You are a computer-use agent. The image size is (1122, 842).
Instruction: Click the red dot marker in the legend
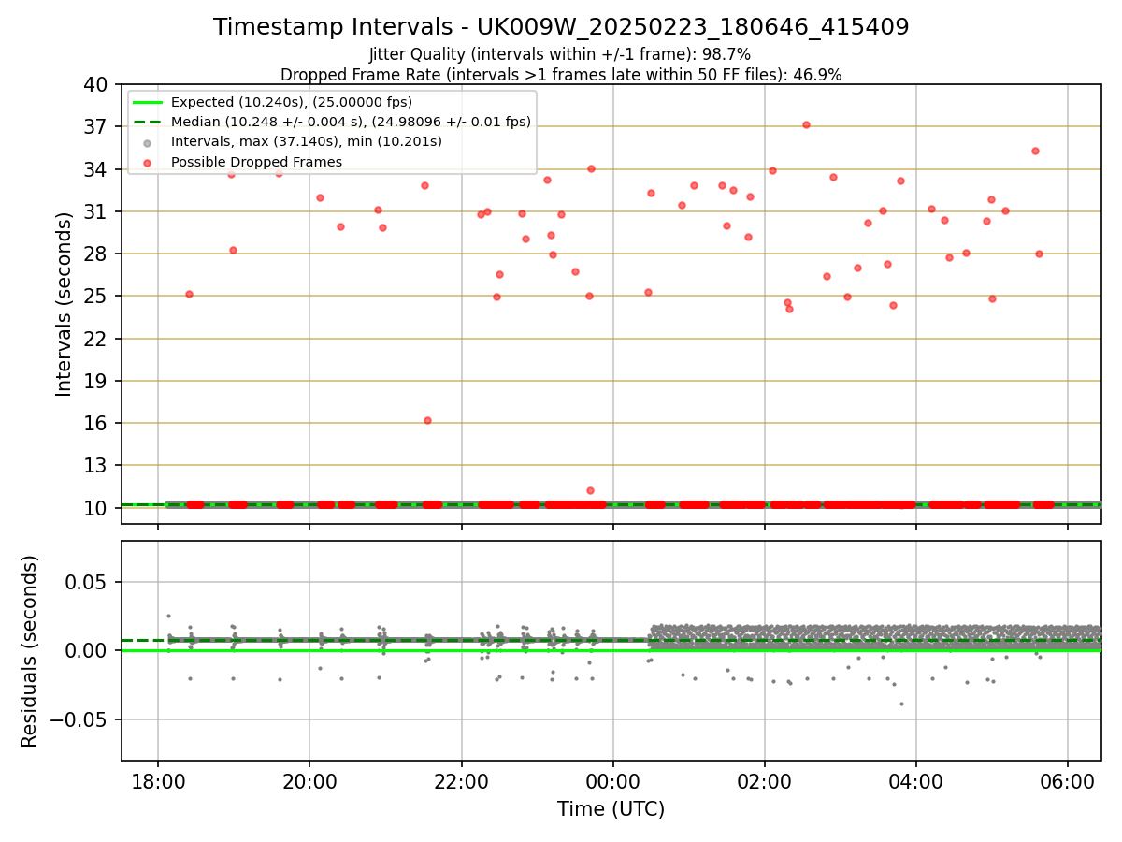tap(148, 162)
